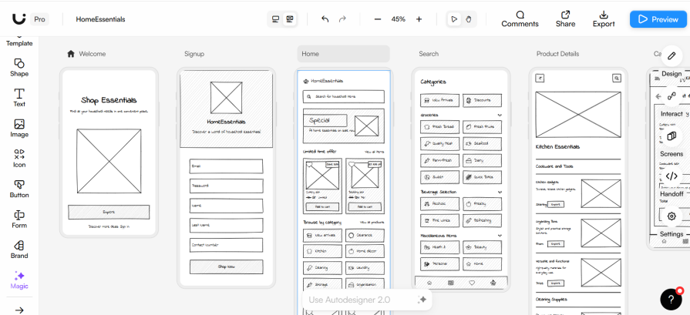Viewport: 690px width, 315px height.
Task: Open the Form component tool
Action: 19,219
